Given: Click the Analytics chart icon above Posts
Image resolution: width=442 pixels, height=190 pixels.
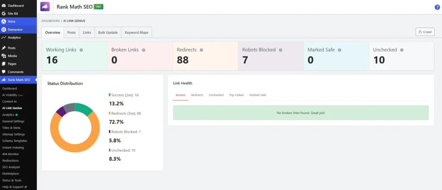Looking at the screenshot, I should click(3, 37).
